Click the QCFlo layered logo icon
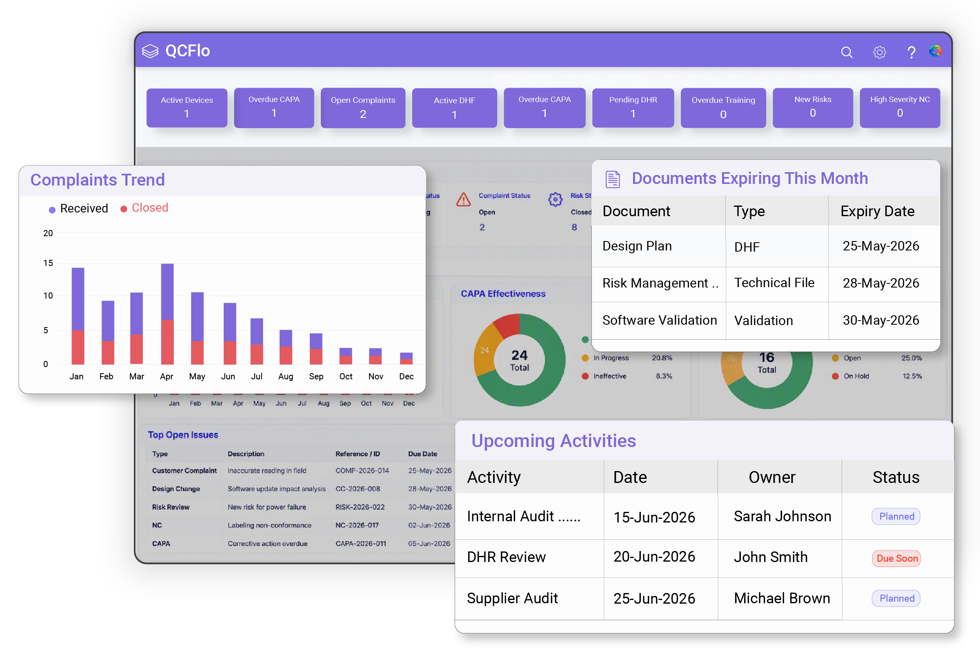The image size is (980, 653). [x=150, y=51]
